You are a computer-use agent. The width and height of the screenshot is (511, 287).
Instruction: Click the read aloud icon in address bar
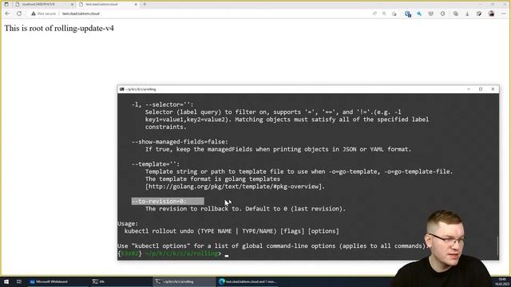[x=374, y=14]
